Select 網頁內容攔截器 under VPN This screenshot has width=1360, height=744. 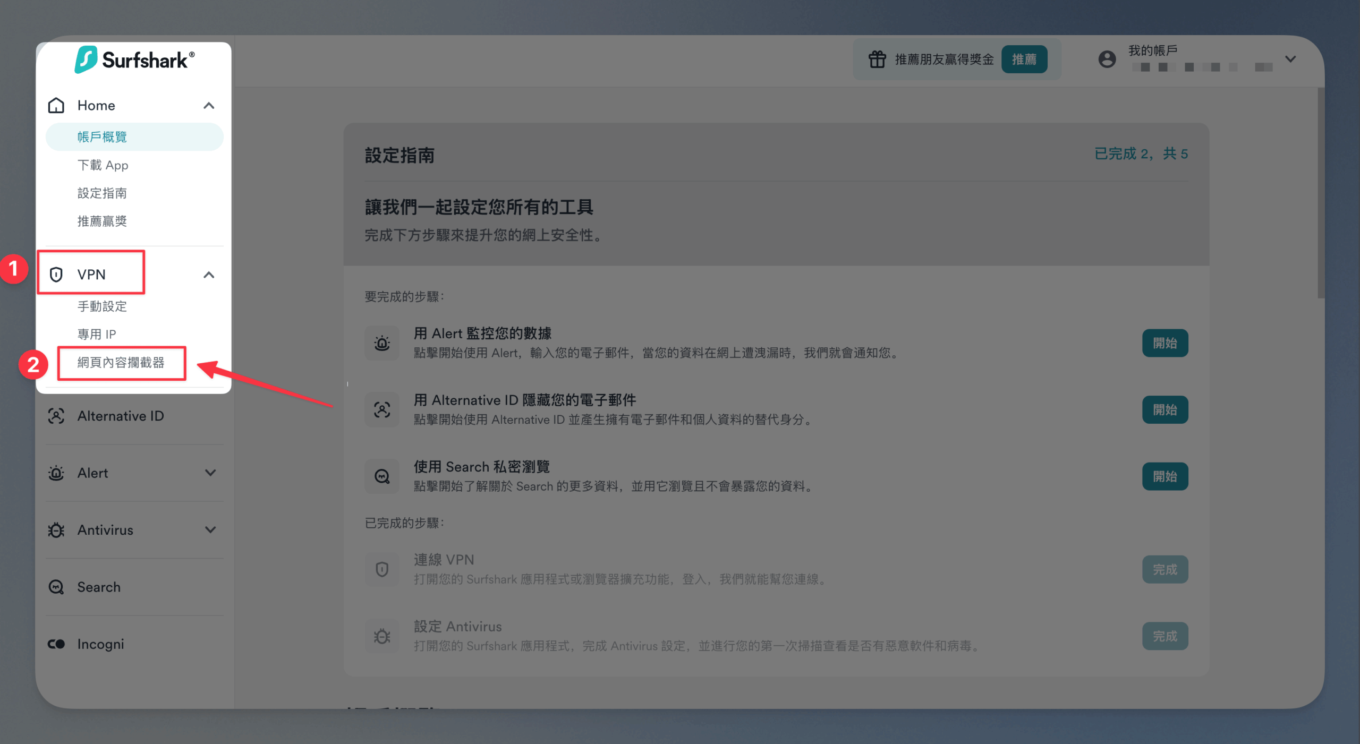point(121,363)
